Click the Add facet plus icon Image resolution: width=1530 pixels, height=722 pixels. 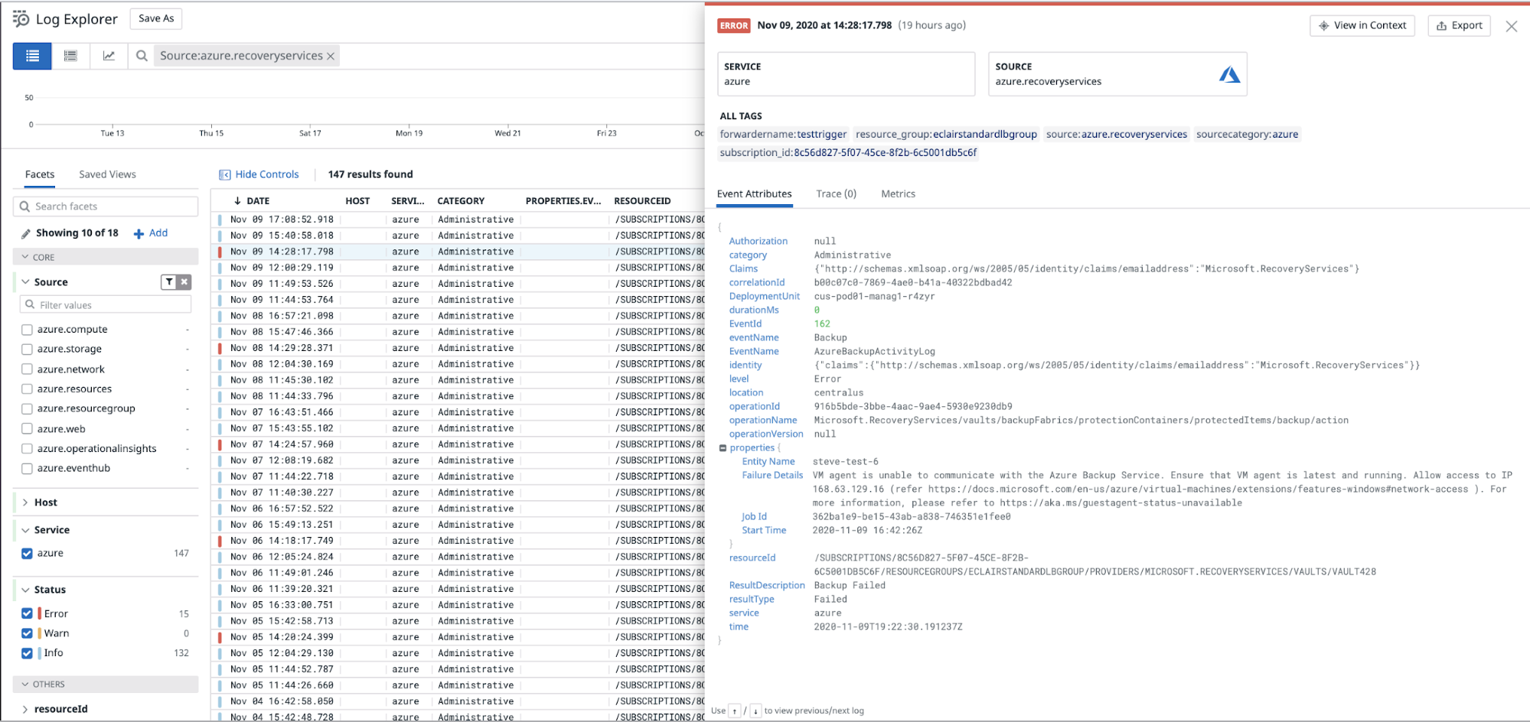(x=138, y=233)
